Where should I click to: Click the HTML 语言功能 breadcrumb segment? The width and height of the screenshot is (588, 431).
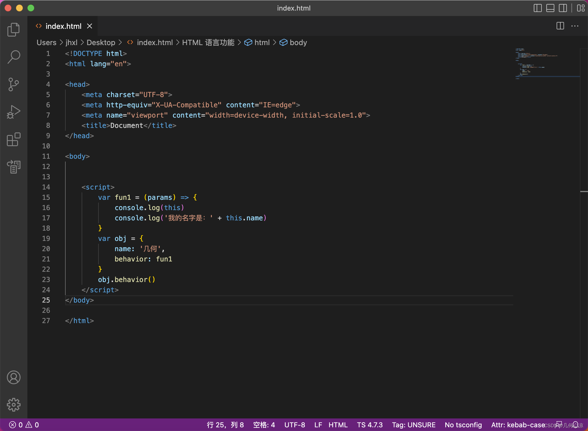tap(208, 43)
